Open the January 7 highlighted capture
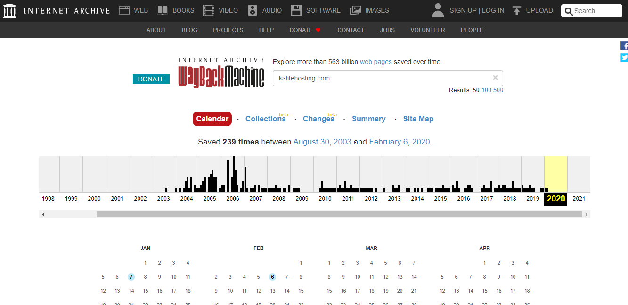 131,277
